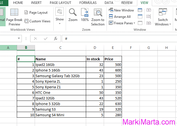Image resolution: width=177 pixels, height=126 pixels.
Task: Select cell 'HTC One'
Action: coord(60,92)
